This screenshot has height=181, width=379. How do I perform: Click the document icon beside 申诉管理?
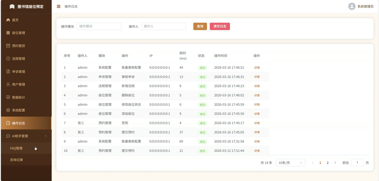click(x=8, y=71)
